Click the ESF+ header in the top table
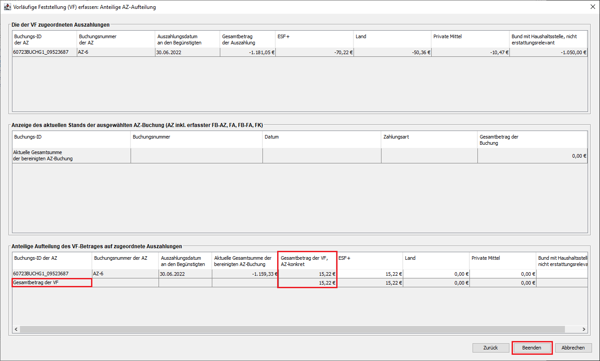This screenshot has height=361, width=600. [x=314, y=40]
